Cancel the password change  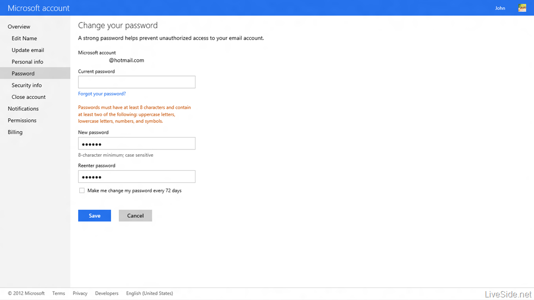(x=135, y=216)
